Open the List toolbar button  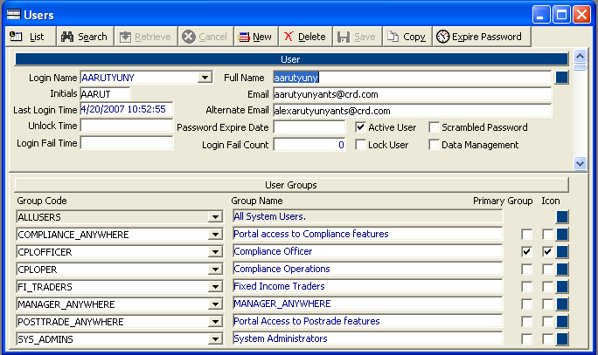[31, 37]
